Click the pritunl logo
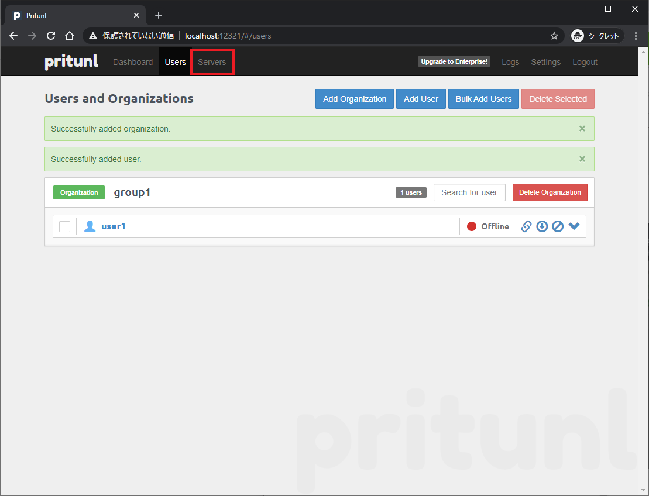Image resolution: width=649 pixels, height=496 pixels. point(71,61)
